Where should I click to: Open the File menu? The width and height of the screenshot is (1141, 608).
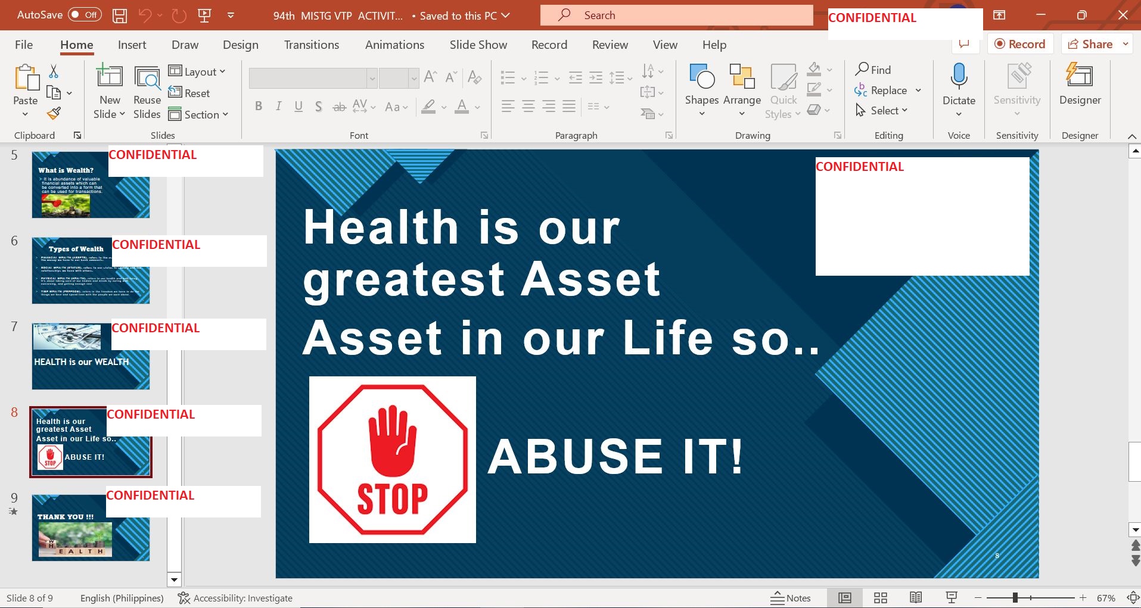pyautogui.click(x=24, y=45)
